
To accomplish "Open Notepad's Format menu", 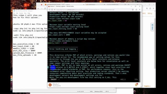I will tap(21, 13).
